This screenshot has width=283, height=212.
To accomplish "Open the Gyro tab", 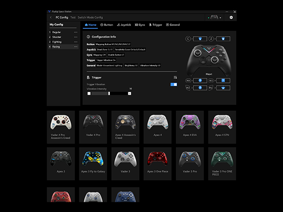I will (140, 25).
